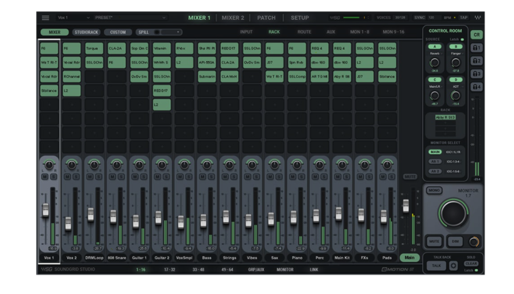The image size is (514, 294).
Task: Open MAIN monitor output IOC1 dropdown
Action: tap(454, 152)
